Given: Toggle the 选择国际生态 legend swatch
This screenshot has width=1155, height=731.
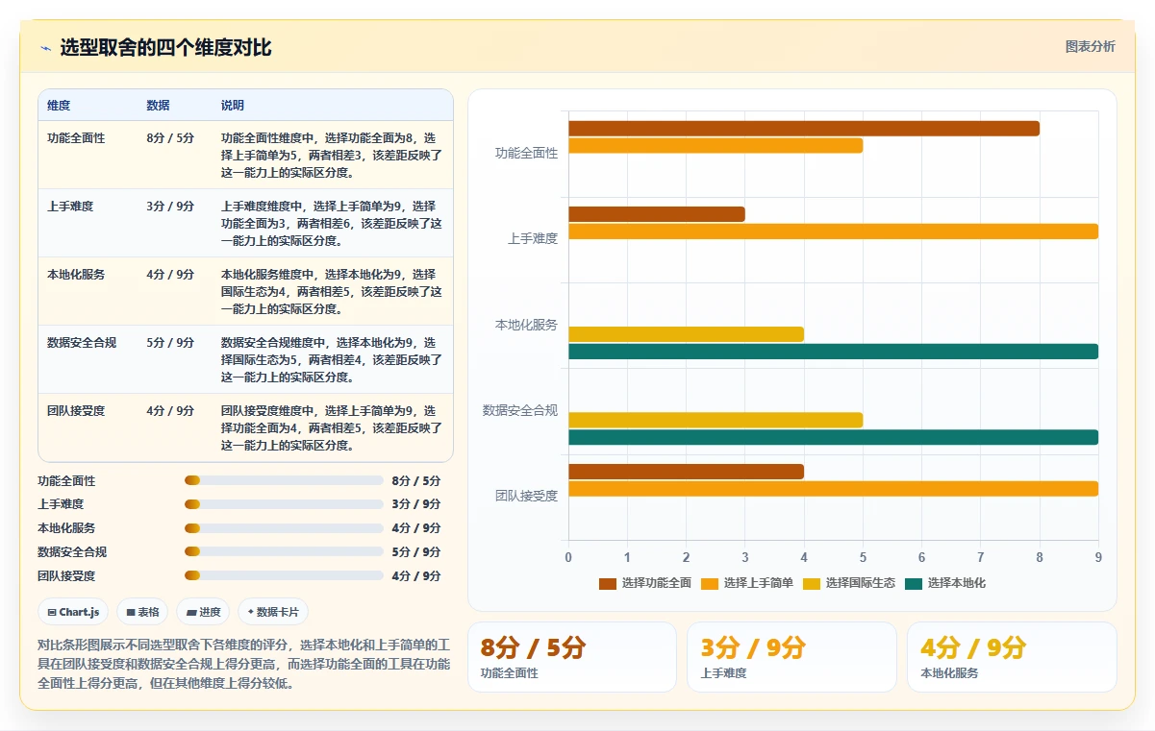Looking at the screenshot, I should click(x=811, y=583).
